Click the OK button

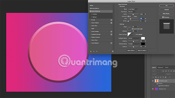[166, 6]
